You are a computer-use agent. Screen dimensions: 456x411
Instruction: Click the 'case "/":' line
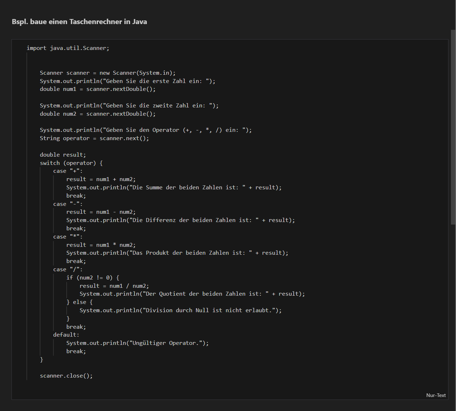(68, 269)
